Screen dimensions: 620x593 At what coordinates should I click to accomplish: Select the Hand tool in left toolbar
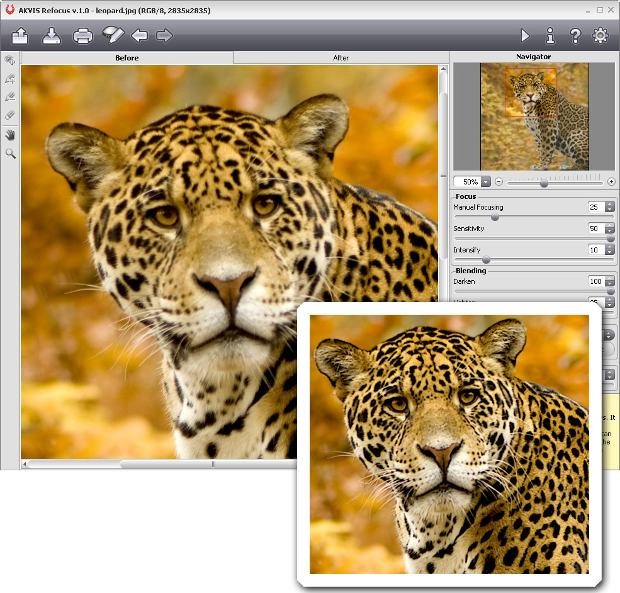10,135
